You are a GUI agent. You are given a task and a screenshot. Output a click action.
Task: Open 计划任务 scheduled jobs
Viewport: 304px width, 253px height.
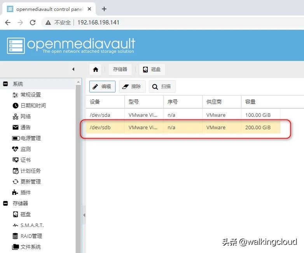(31, 171)
